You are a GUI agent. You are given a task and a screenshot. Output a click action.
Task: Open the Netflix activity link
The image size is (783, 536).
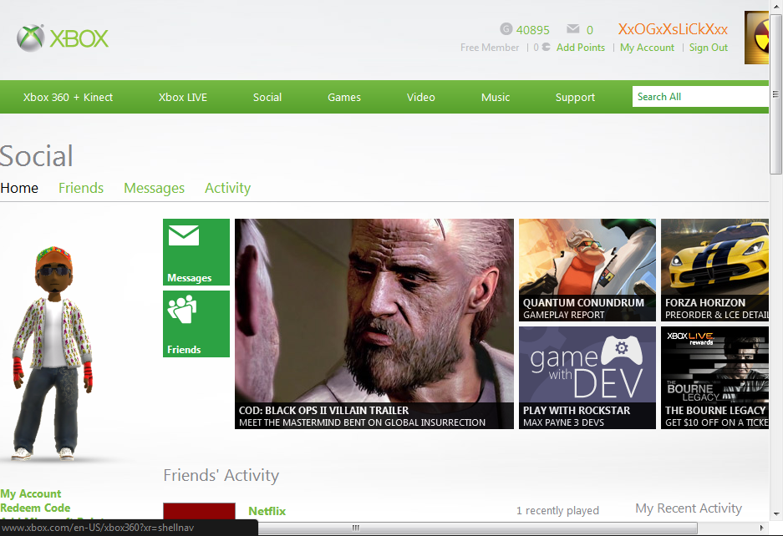[267, 511]
